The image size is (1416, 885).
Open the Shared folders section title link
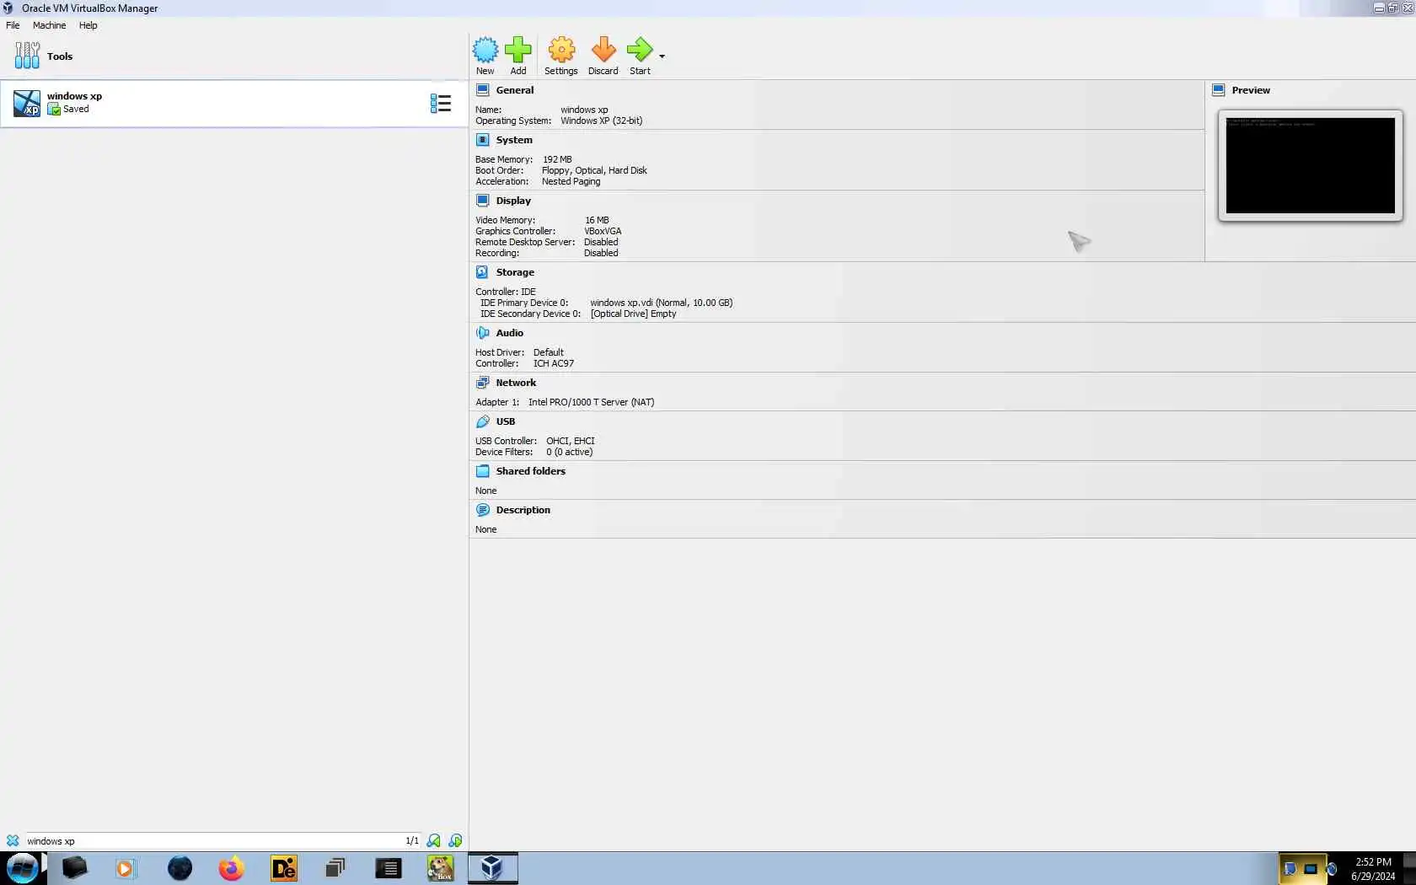(x=531, y=471)
